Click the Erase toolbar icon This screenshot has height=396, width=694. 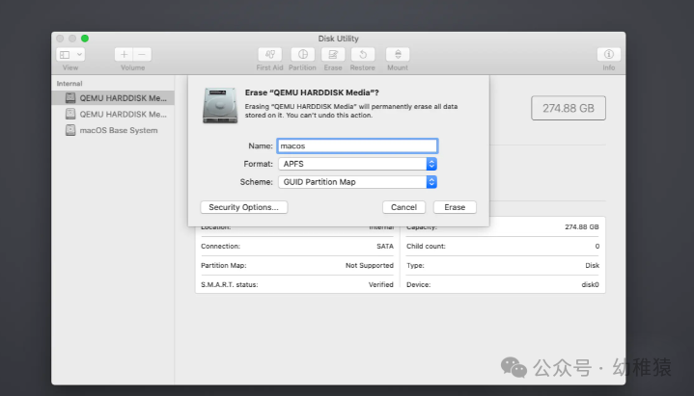[x=333, y=54]
